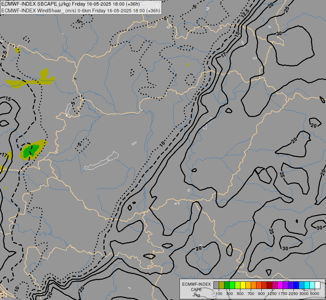This screenshot has width=326, height=300.
Task: Click the red-orange swatch left of 900
Action: click(x=259, y=285)
